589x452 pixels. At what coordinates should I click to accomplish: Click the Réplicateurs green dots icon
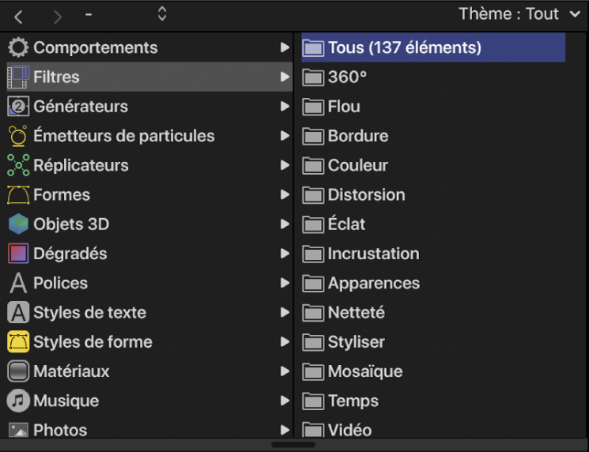tap(18, 165)
